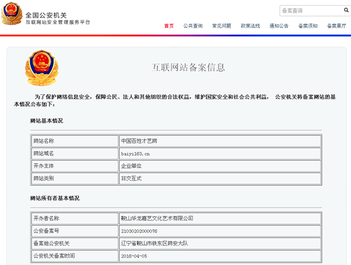Select the 企业单位 table cell
The image size is (351, 265).
pyautogui.click(x=131, y=166)
